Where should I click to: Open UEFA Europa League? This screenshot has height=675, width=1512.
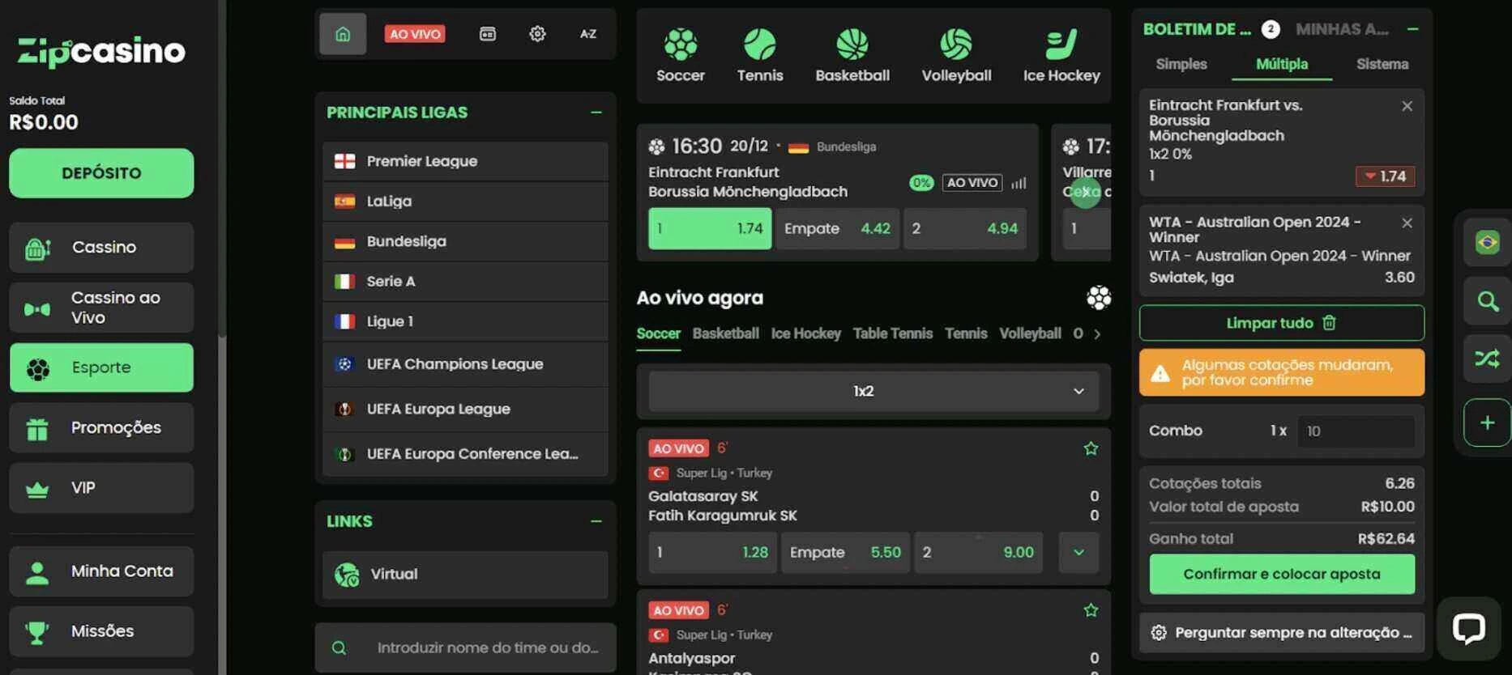[x=465, y=409]
